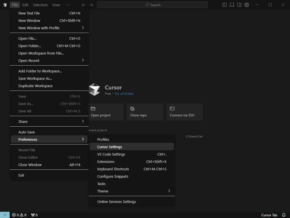Go back with the left arrow
The height and width of the screenshot is (218, 290).
84,5
